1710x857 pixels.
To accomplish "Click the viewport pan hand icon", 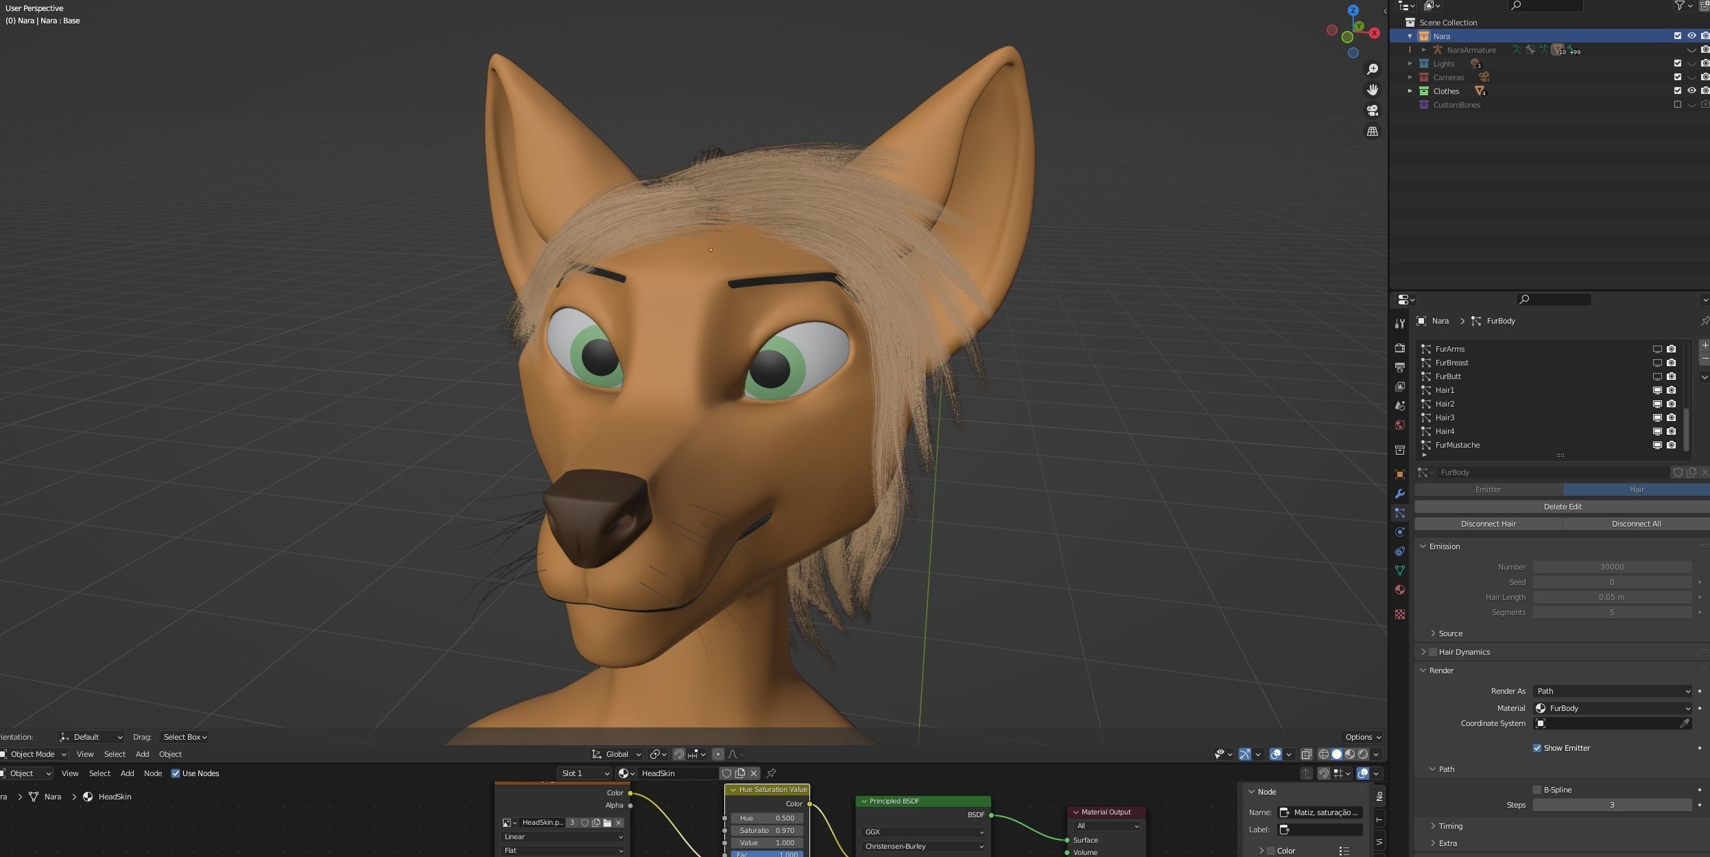I will (x=1372, y=90).
